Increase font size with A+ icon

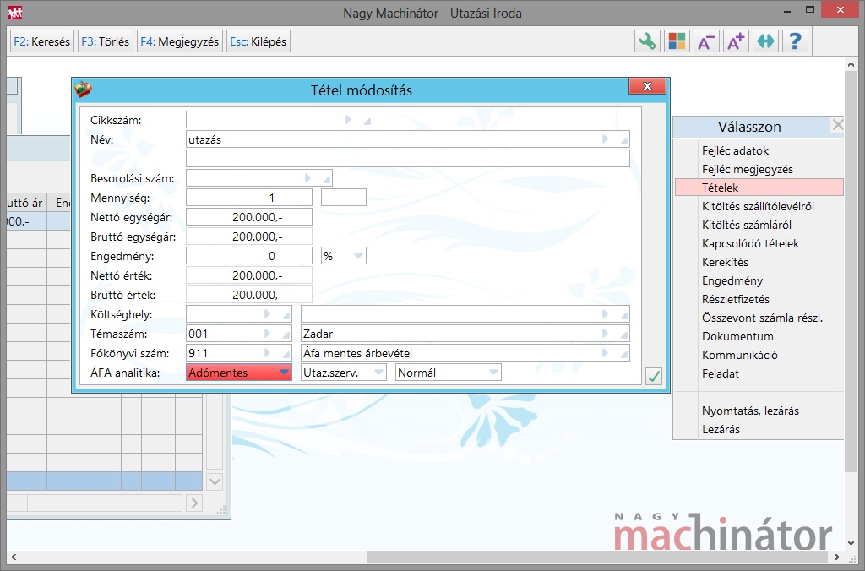(736, 41)
